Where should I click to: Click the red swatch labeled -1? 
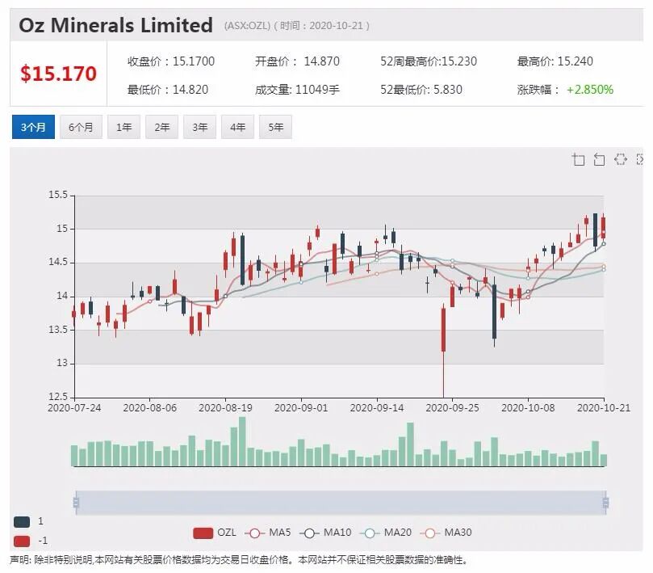pos(22,541)
